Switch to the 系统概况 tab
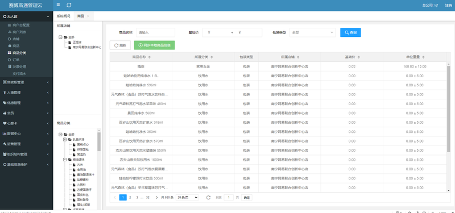Screen dimensions: 455x213 [63, 16]
